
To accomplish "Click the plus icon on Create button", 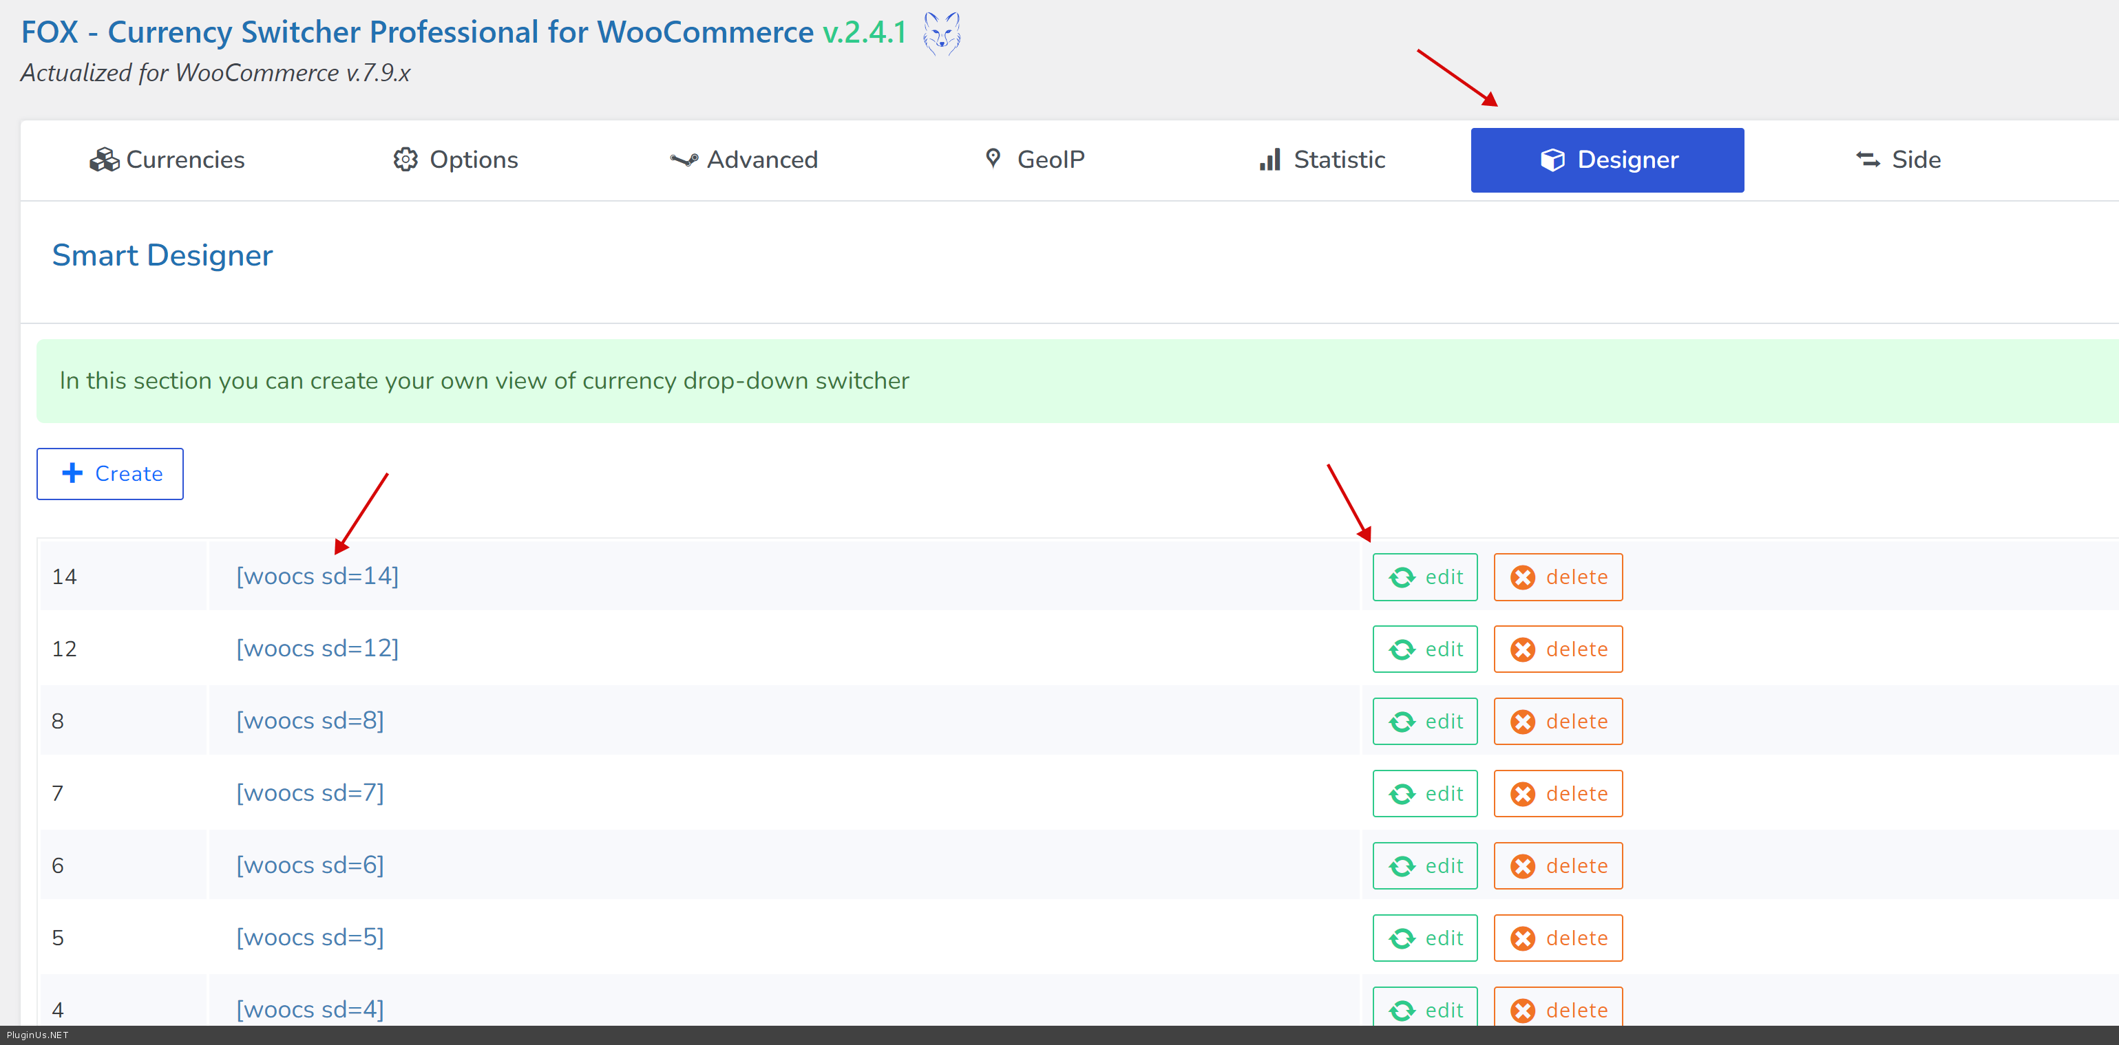I will click(x=72, y=473).
